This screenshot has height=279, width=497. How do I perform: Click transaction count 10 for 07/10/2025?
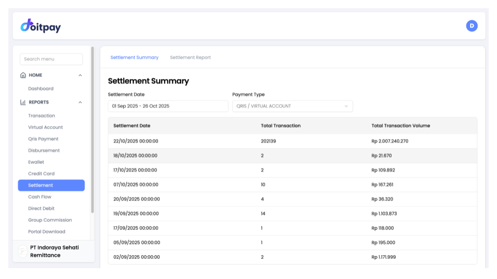(x=263, y=185)
